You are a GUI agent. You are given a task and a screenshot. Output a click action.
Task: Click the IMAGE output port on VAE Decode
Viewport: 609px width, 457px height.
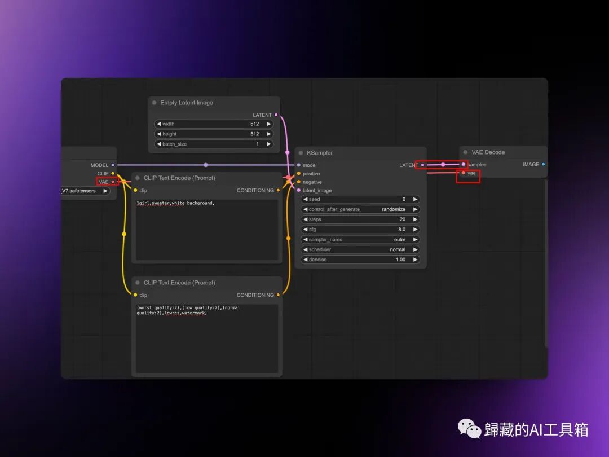[544, 164]
